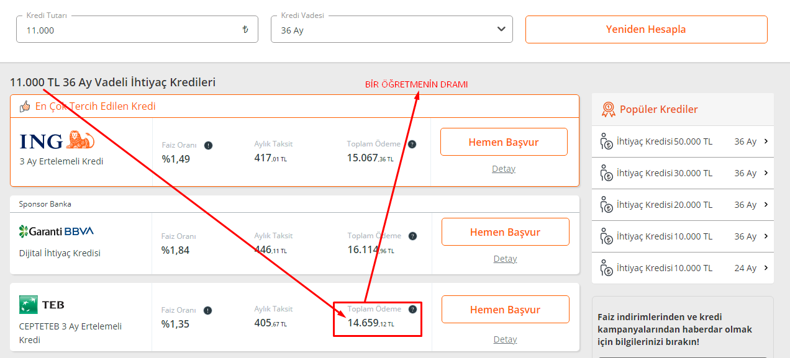Click the %1,49 interest rate value
The image size is (790, 358).
click(176, 159)
